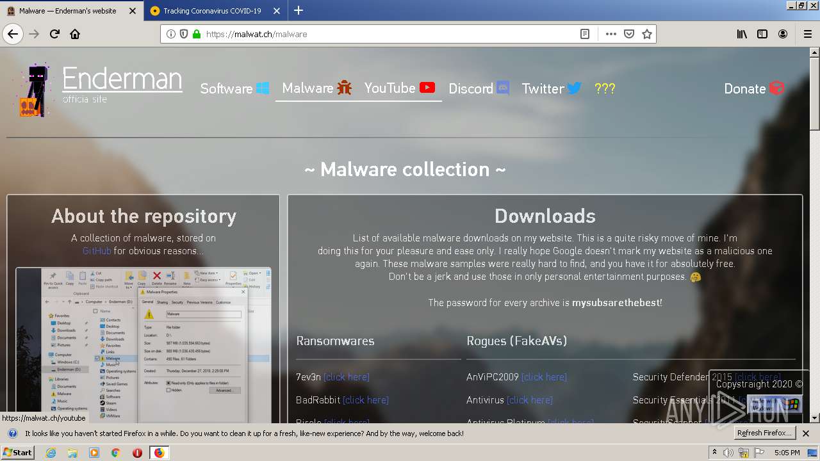Image resolution: width=820 pixels, height=461 pixels.
Task: Click the yellow ??? navigation item
Action: click(x=605, y=88)
